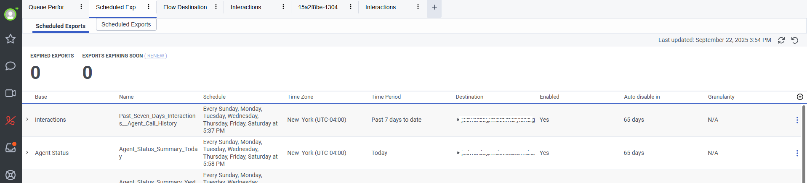
Task: Click the refresh icon beside Last updated
Action: (781, 40)
